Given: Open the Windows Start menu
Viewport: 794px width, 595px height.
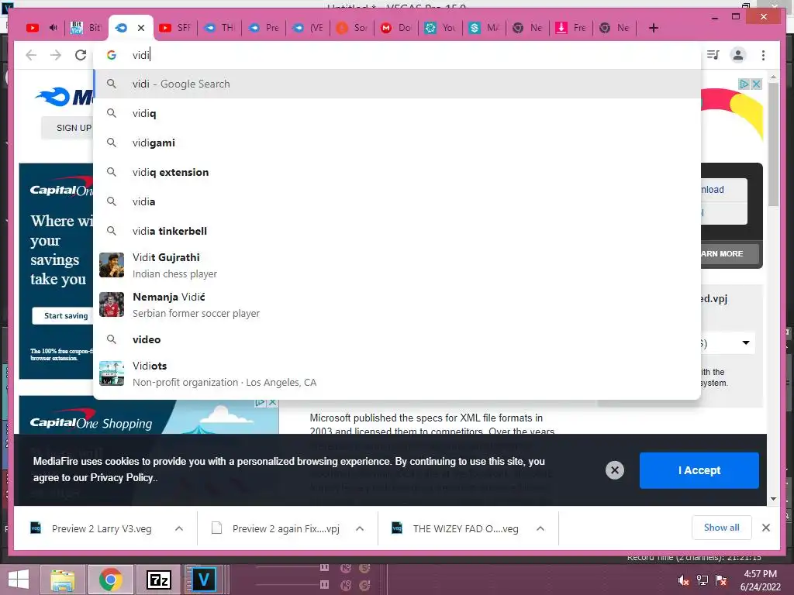Looking at the screenshot, I should pyautogui.click(x=19, y=580).
